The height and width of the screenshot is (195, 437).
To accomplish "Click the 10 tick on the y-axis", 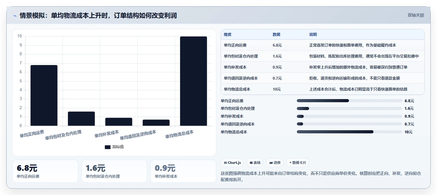I will click(x=19, y=36).
